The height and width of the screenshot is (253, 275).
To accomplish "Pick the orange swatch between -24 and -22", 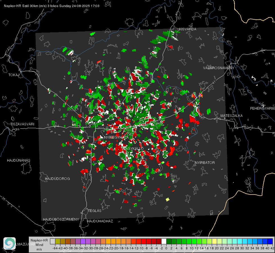I will (x=108, y=241).
